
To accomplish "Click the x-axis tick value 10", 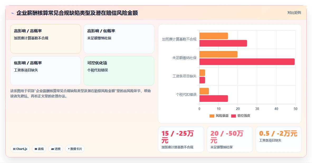I will (x=218, y=109).
